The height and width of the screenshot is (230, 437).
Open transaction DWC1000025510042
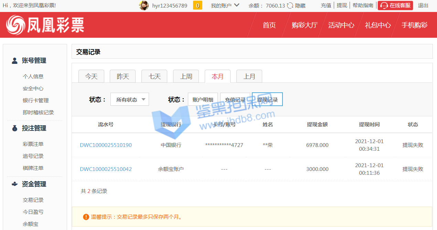(x=106, y=169)
